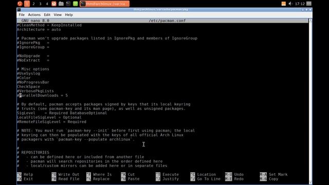Click the 17:12 clock

point(300,4)
